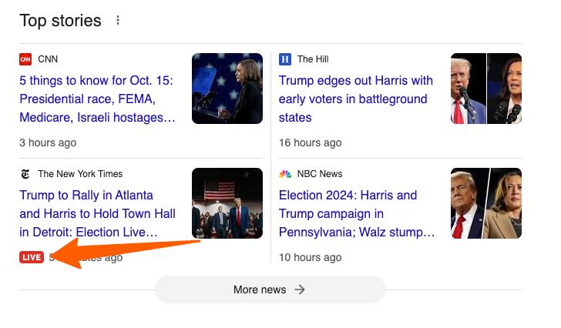The height and width of the screenshot is (328, 561).
Task: Click the red LIVE badge
Action: tap(32, 257)
